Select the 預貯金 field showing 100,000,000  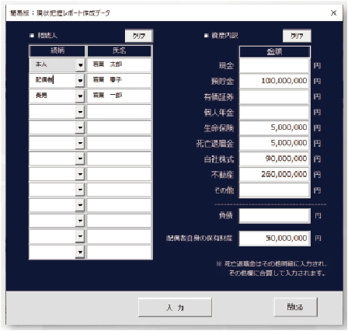tap(274, 81)
